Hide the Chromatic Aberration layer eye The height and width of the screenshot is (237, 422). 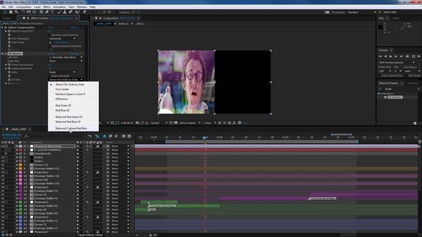tap(3, 146)
